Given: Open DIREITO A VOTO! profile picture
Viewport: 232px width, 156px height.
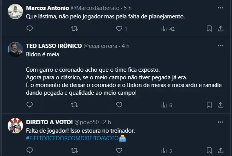Looking at the screenshot, I should tap(15, 125).
